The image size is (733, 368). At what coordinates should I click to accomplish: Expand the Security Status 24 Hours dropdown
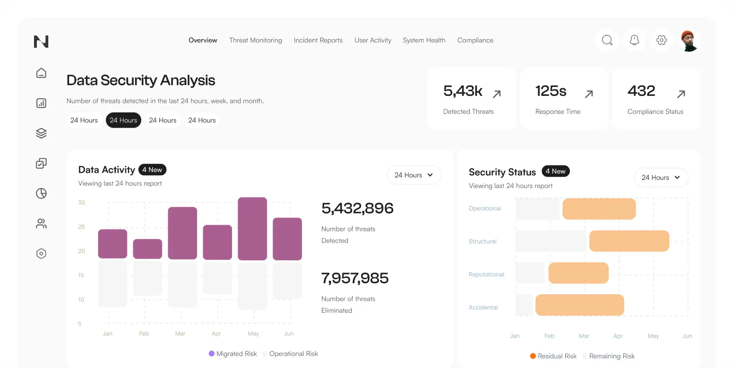click(661, 178)
